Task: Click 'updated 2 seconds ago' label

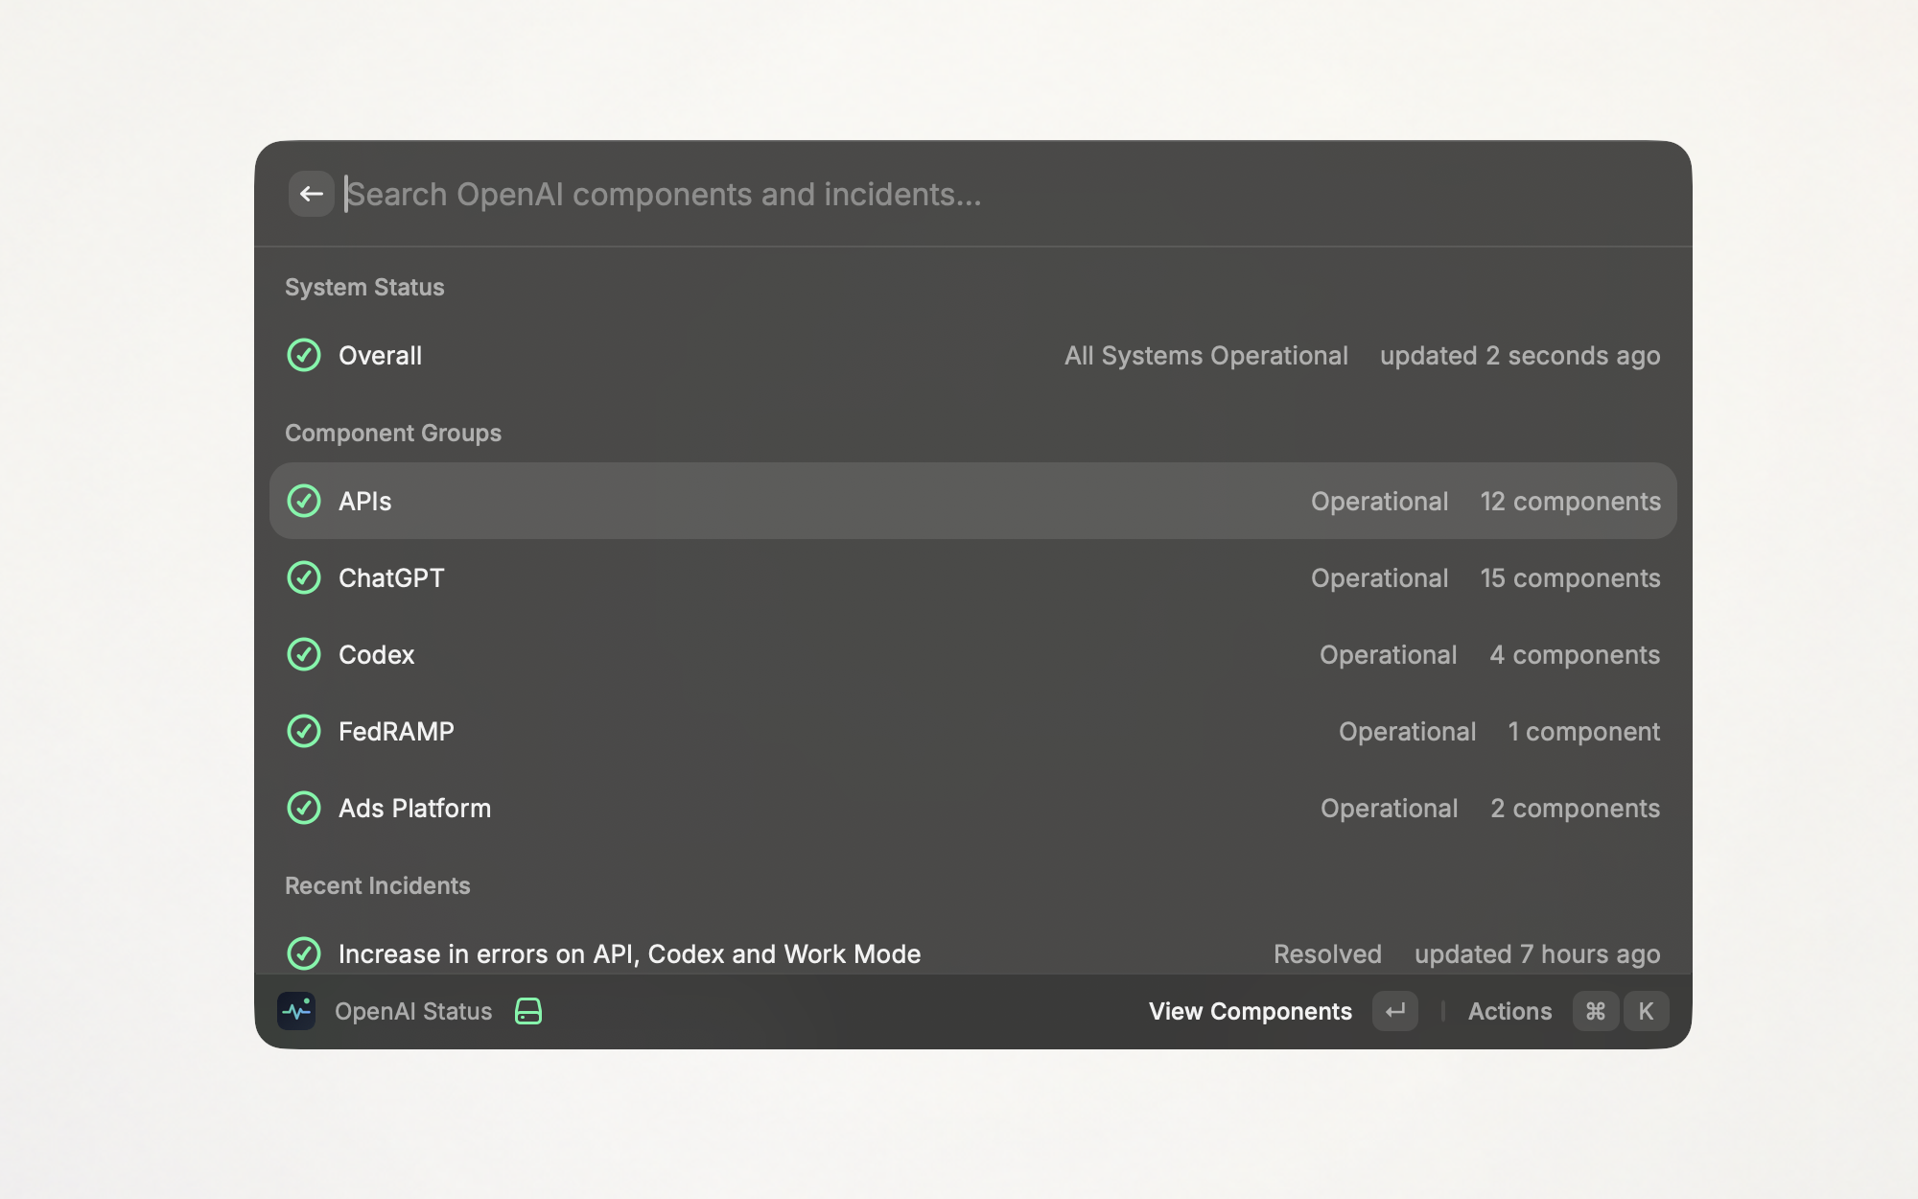Action: point(1520,355)
